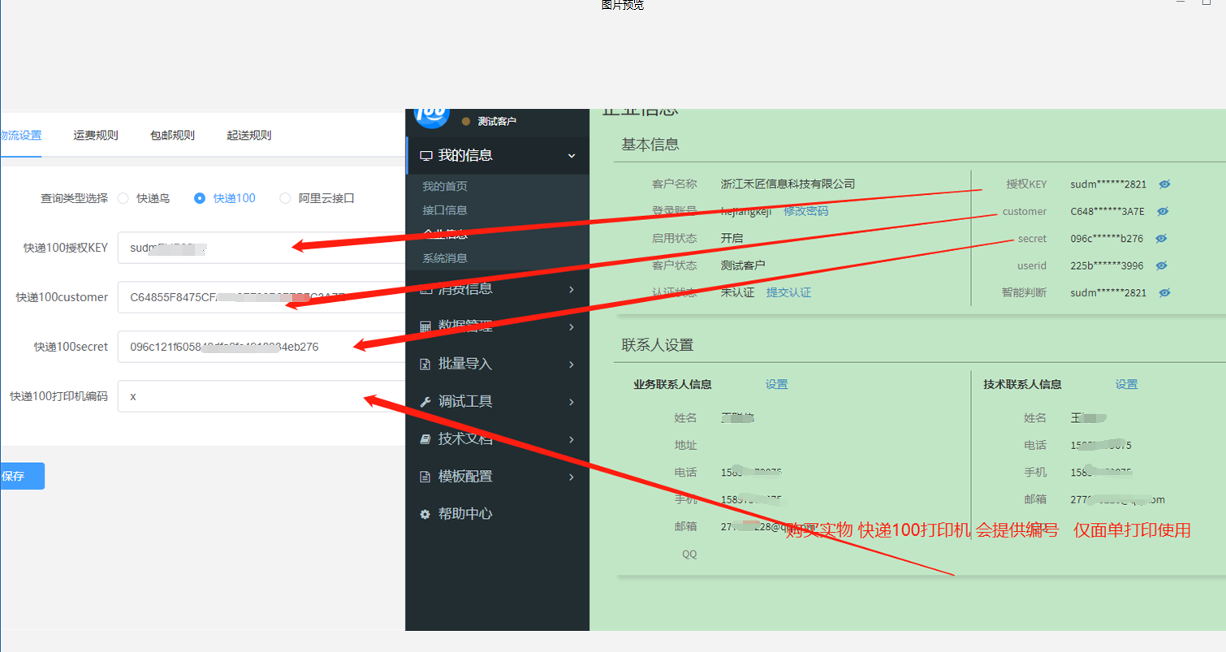Open 我的首页 in the sidebar
Viewport: 1226px width, 652px height.
point(445,186)
